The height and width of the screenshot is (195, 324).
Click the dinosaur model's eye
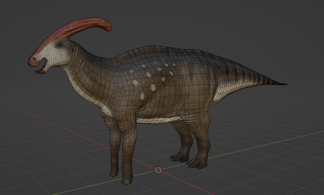(x=60, y=45)
